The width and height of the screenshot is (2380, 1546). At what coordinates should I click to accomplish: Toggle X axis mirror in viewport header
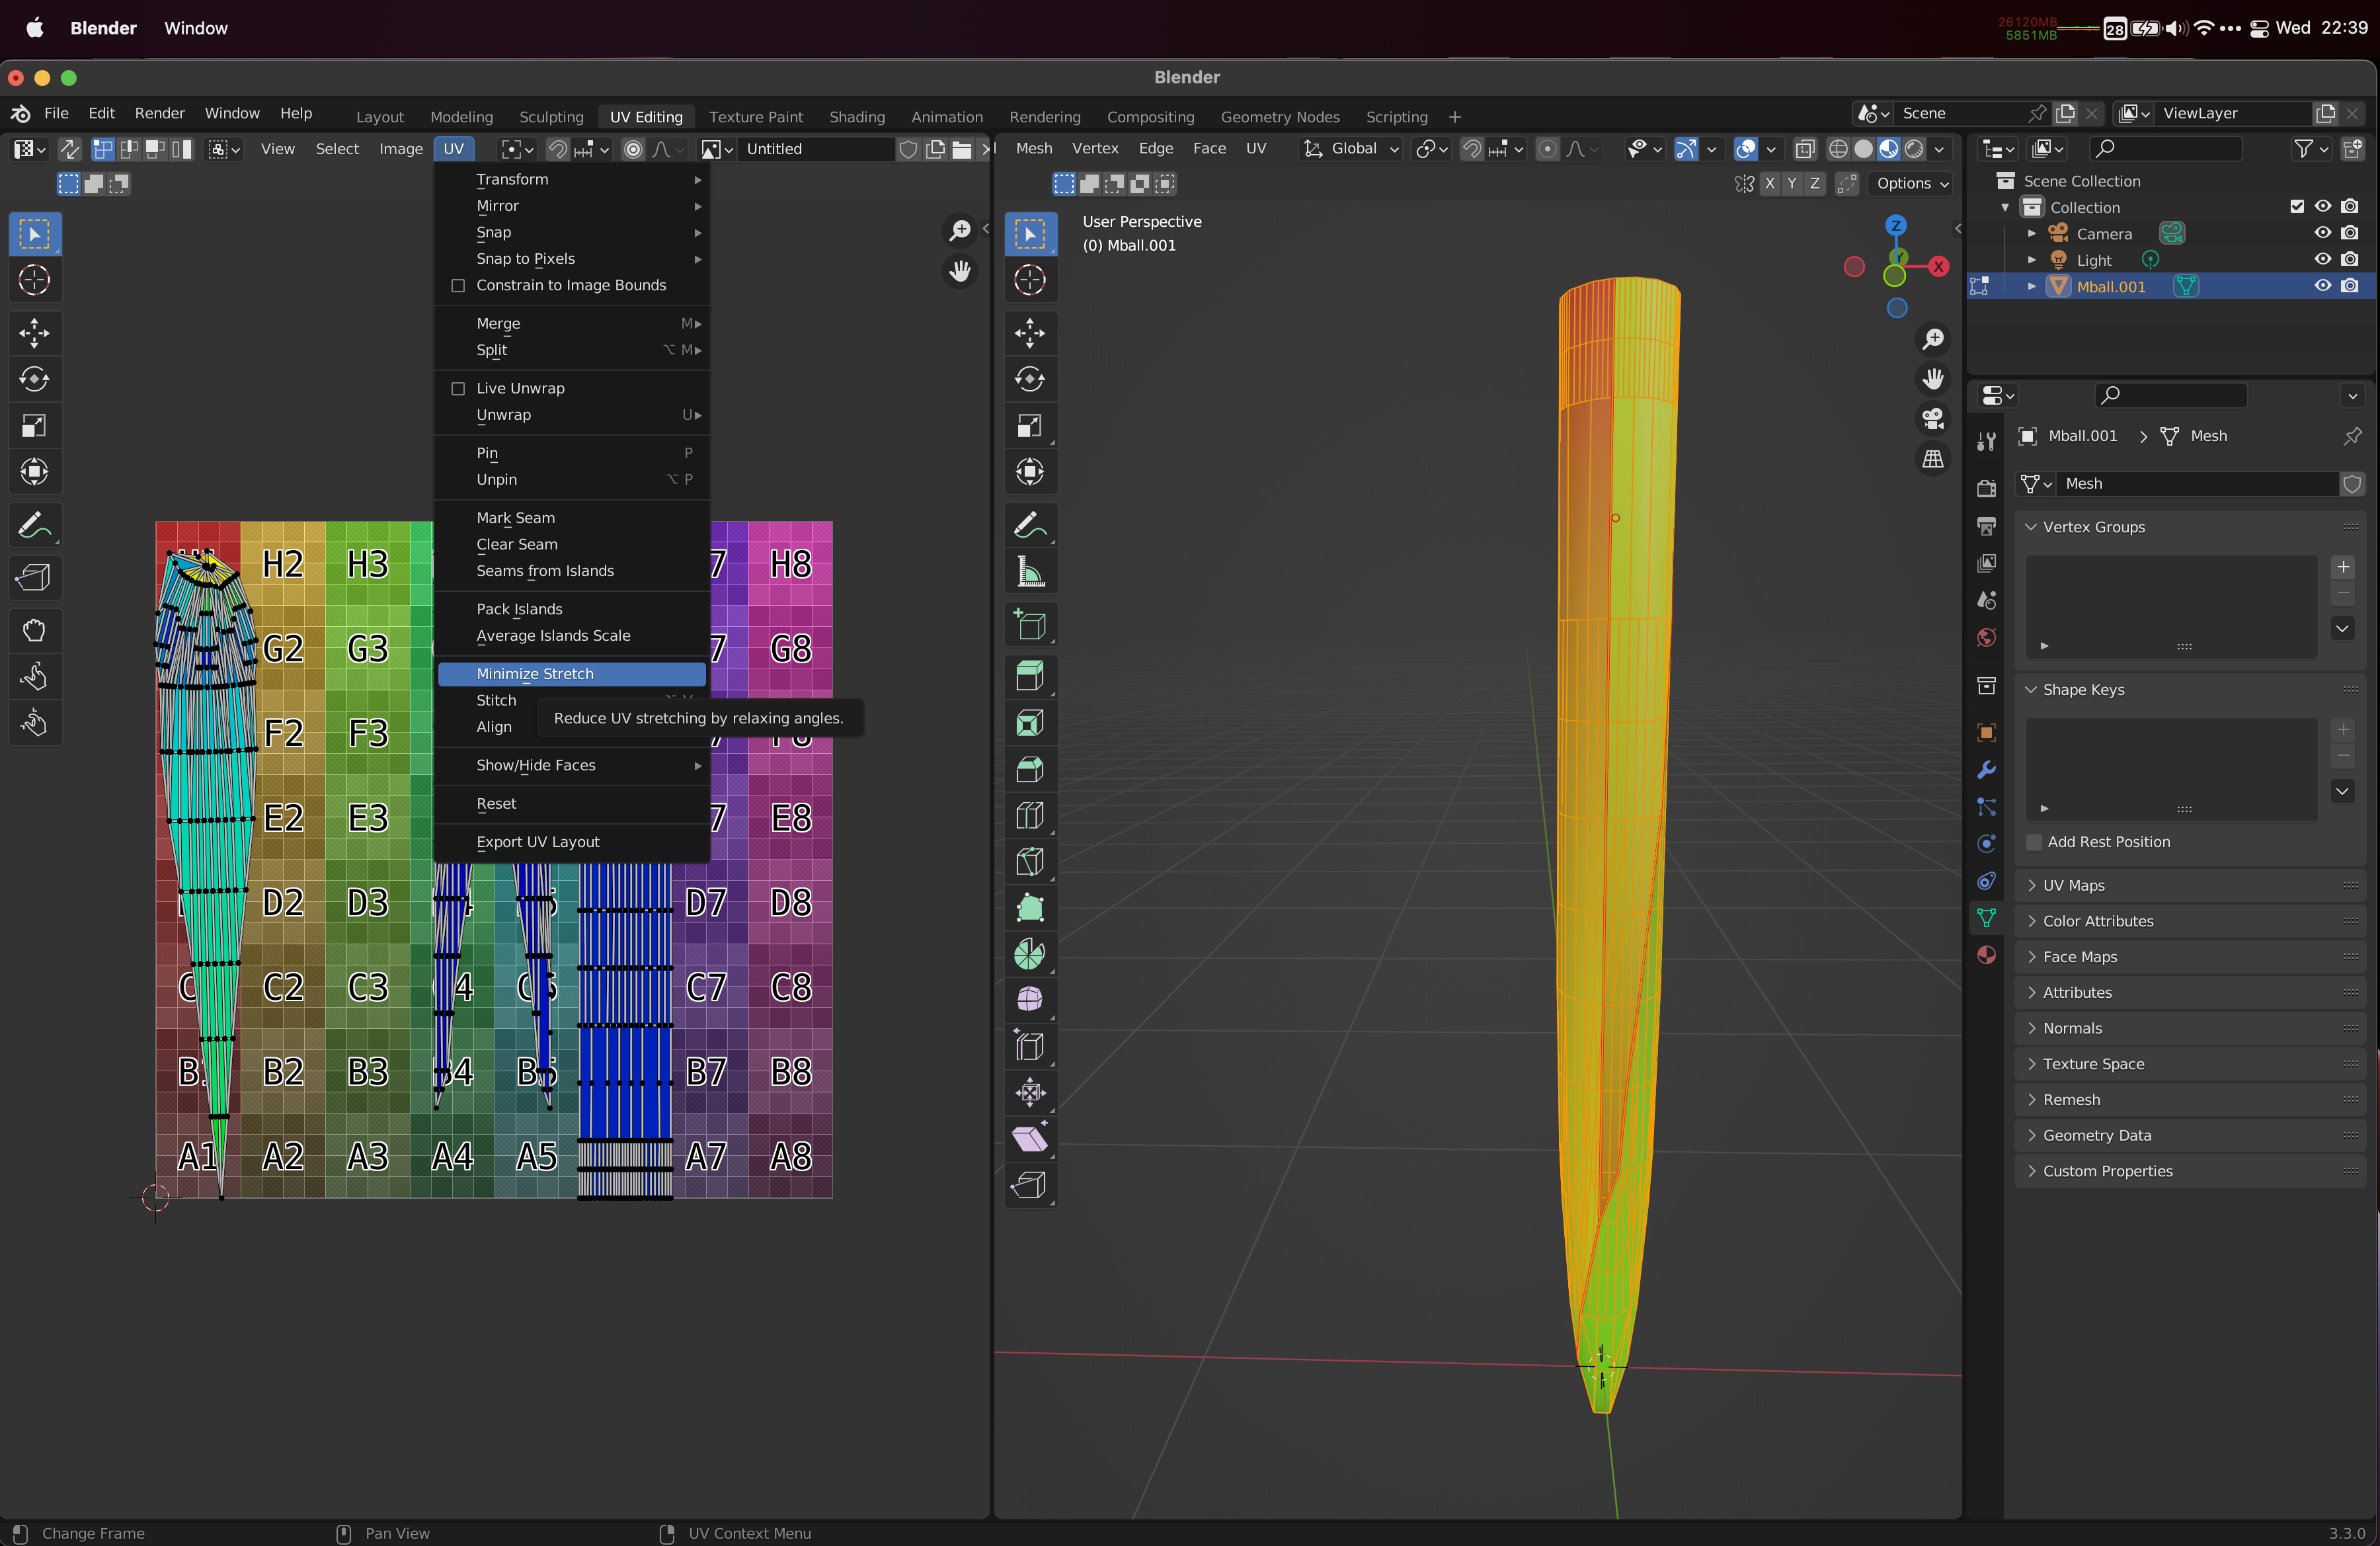pyautogui.click(x=1769, y=183)
